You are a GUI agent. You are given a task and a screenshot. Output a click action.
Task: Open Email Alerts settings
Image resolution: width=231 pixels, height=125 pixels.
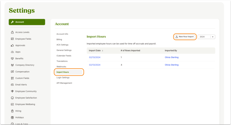pyautogui.click(x=21, y=85)
